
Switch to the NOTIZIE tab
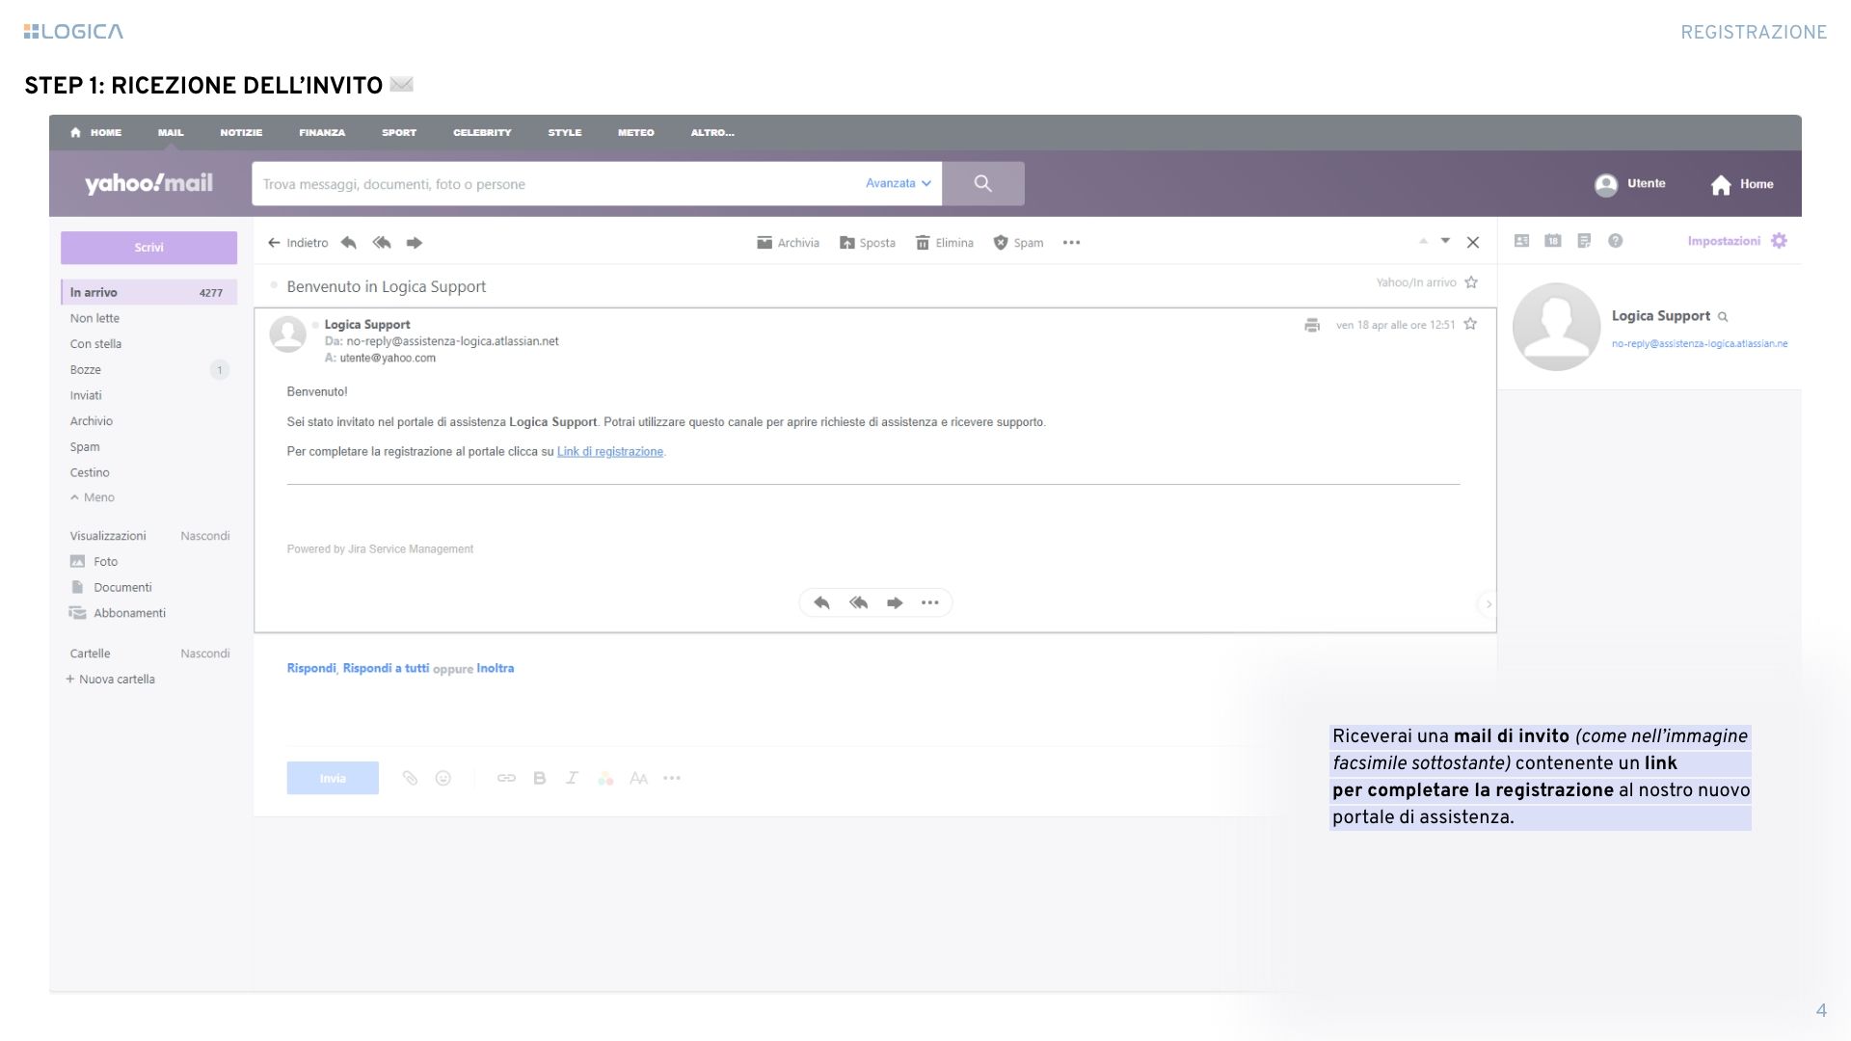coord(241,133)
